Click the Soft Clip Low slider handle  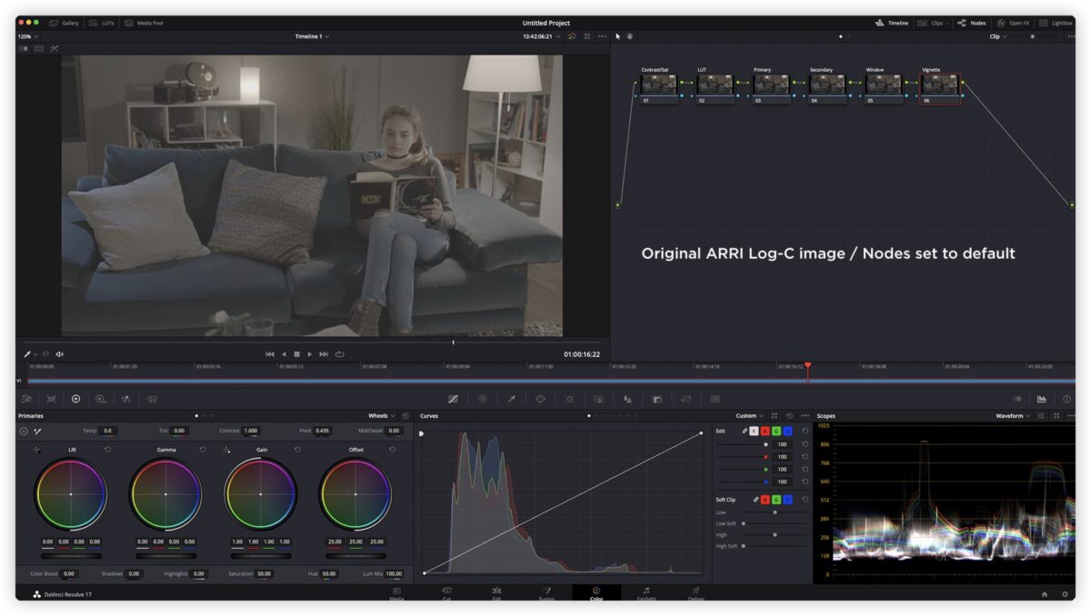[x=775, y=512]
